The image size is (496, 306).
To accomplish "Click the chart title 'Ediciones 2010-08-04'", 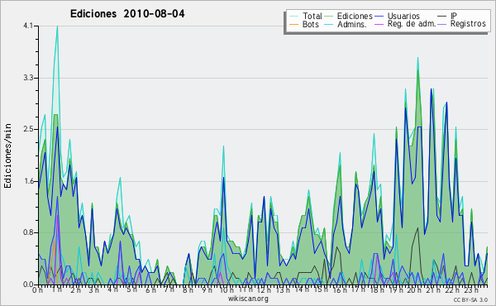I will (x=127, y=14).
